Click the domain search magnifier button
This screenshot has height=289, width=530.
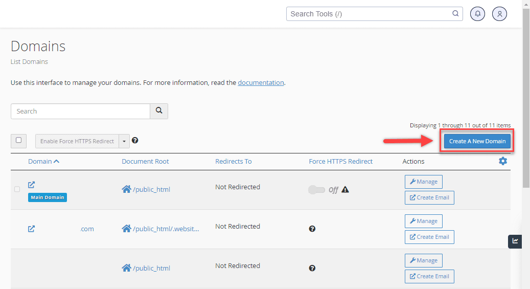(x=159, y=111)
